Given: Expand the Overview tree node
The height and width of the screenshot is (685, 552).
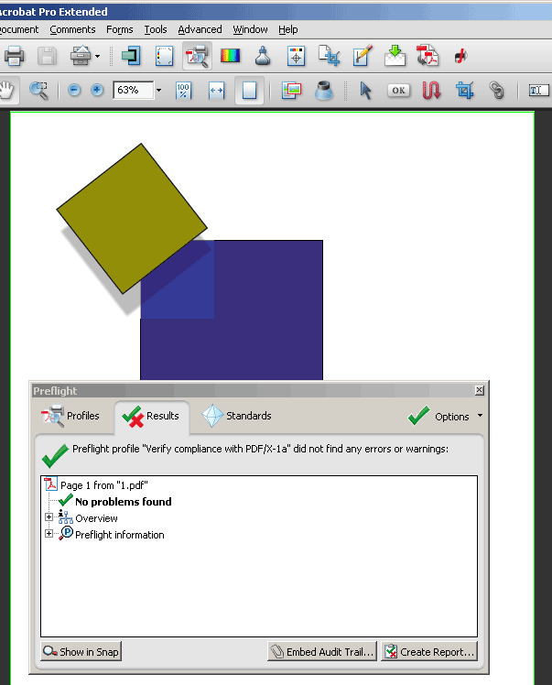Looking at the screenshot, I should pos(49,517).
